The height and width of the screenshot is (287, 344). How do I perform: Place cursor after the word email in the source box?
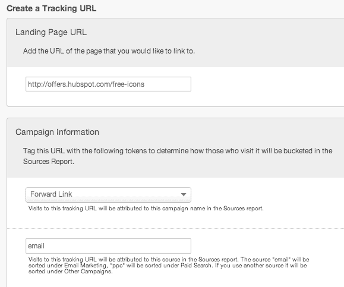45,246
